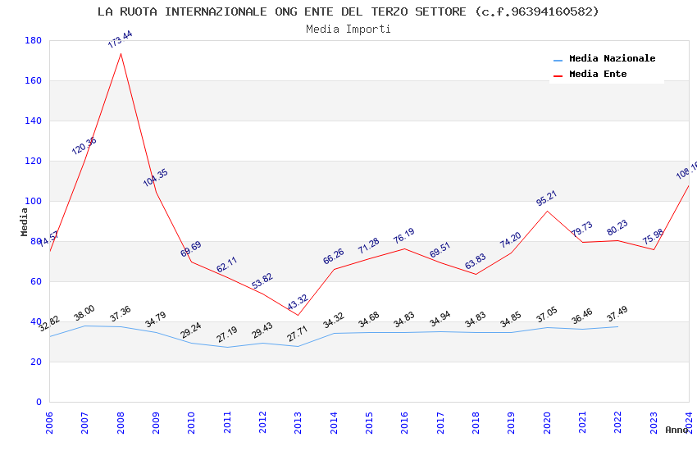The width and height of the screenshot is (697, 451).
Task: Click the 2016 x-axis year label
Action: [405, 422]
